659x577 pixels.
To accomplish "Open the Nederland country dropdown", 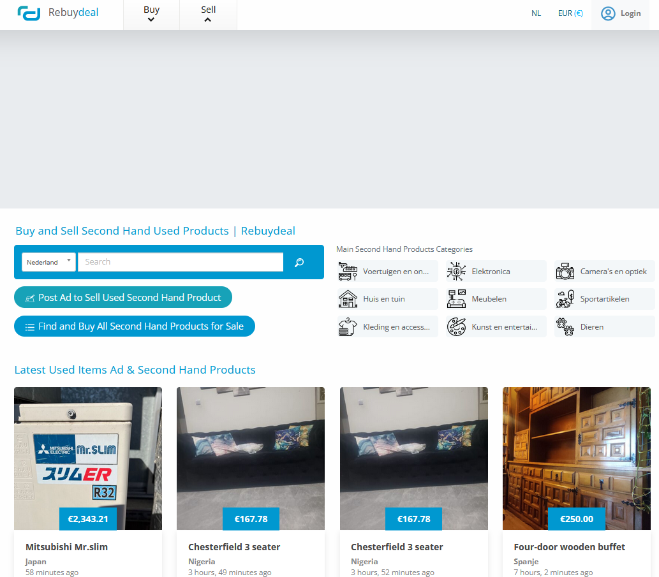I will [x=48, y=262].
